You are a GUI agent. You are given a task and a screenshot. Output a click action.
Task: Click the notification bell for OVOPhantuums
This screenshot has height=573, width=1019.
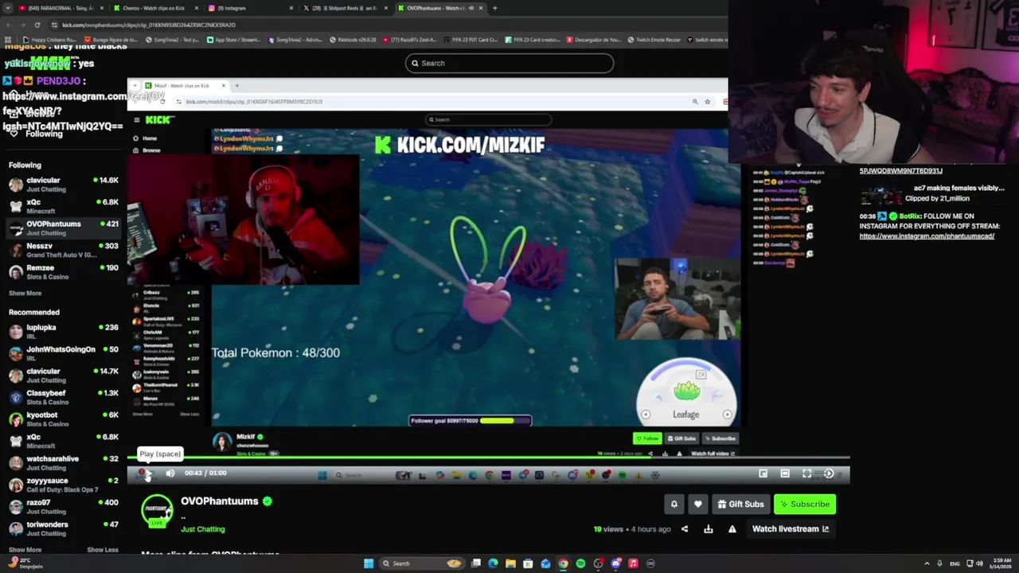click(673, 504)
